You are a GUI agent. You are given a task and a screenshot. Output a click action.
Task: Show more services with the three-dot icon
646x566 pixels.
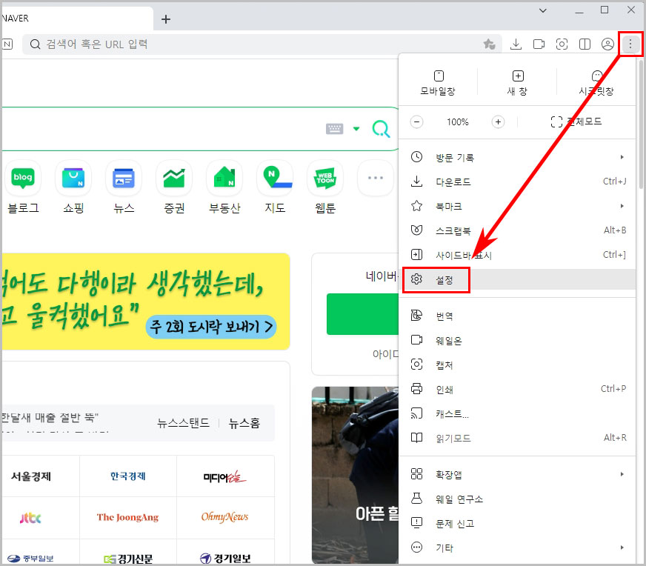pos(376,178)
